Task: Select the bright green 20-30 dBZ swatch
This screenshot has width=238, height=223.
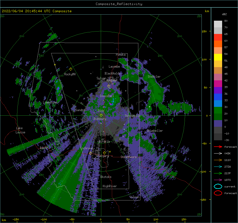Action: point(218,110)
